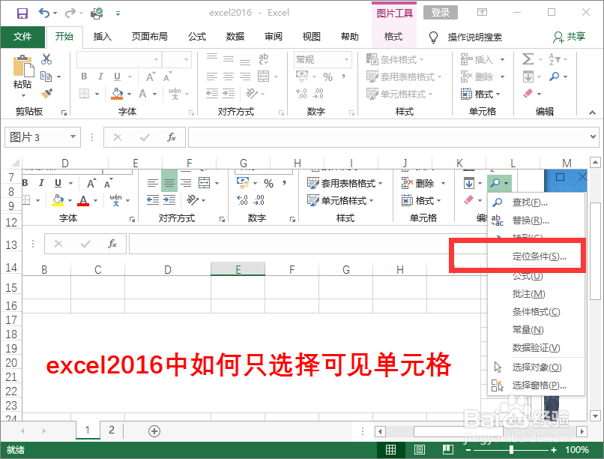The image size is (604, 459).
Task: Select column D header
Action: (x=65, y=163)
